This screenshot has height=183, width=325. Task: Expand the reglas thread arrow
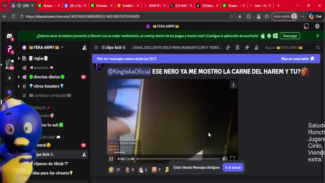click(x=19, y=58)
